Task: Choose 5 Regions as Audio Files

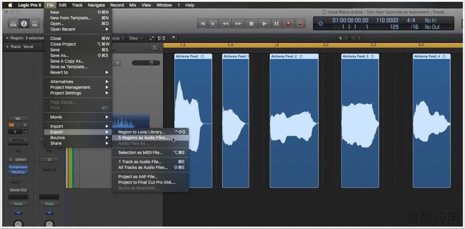Action: [x=150, y=138]
